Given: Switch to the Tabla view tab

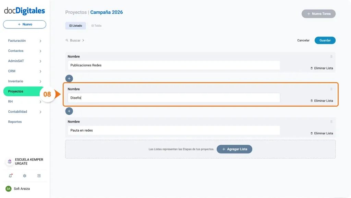Looking at the screenshot, I should [x=96, y=25].
